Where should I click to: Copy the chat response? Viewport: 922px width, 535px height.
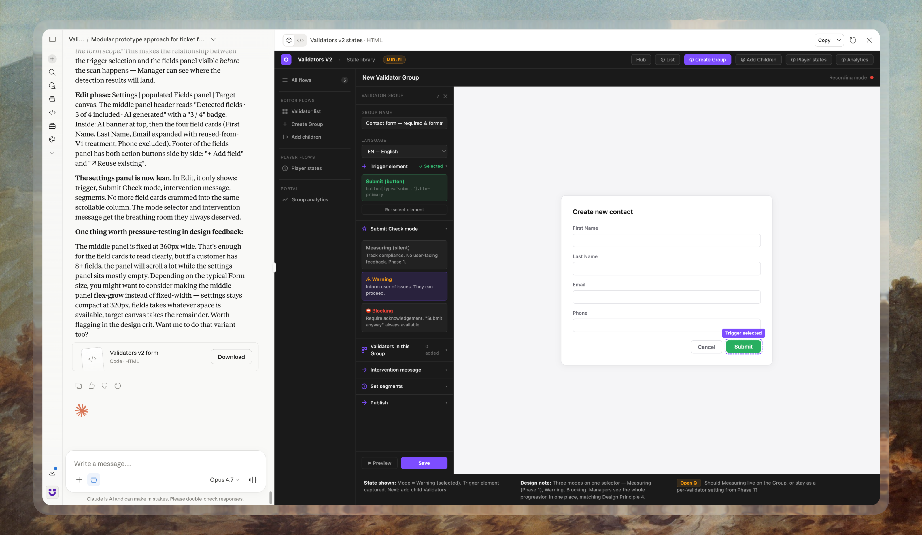[79, 386]
